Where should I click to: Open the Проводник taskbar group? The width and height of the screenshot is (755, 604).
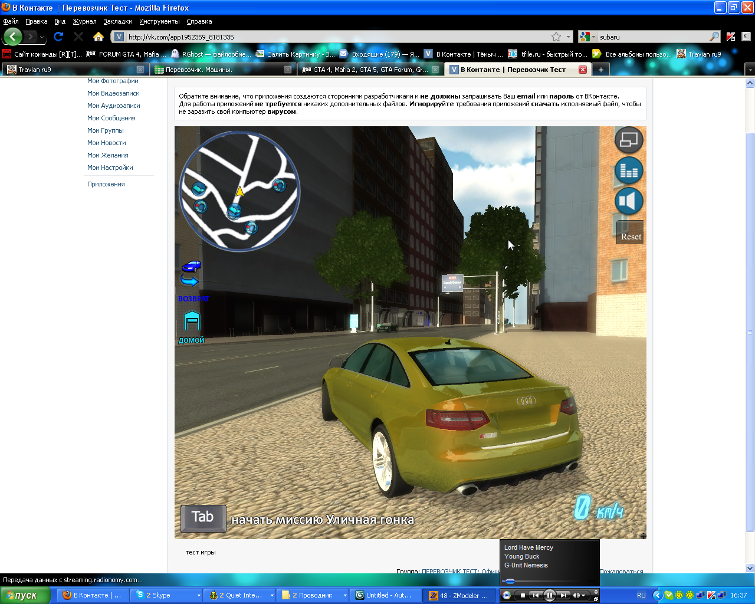(314, 595)
